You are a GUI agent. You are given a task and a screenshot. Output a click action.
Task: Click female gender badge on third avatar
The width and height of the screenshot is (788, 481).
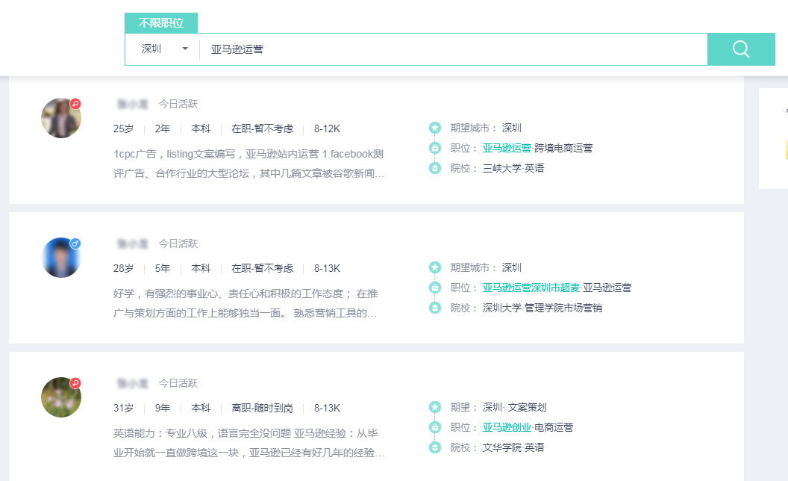[75, 383]
